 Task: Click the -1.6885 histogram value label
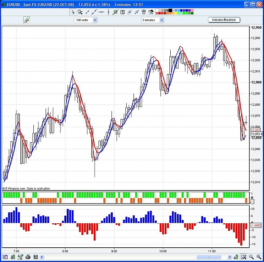[256, 225]
